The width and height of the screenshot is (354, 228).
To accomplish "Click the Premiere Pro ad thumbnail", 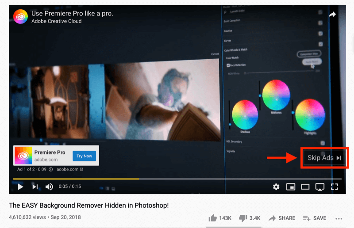I will [23, 156].
